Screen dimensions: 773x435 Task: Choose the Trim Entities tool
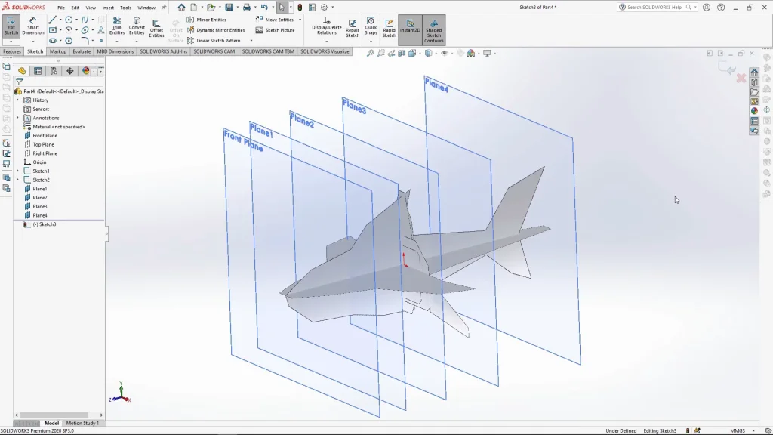click(117, 27)
